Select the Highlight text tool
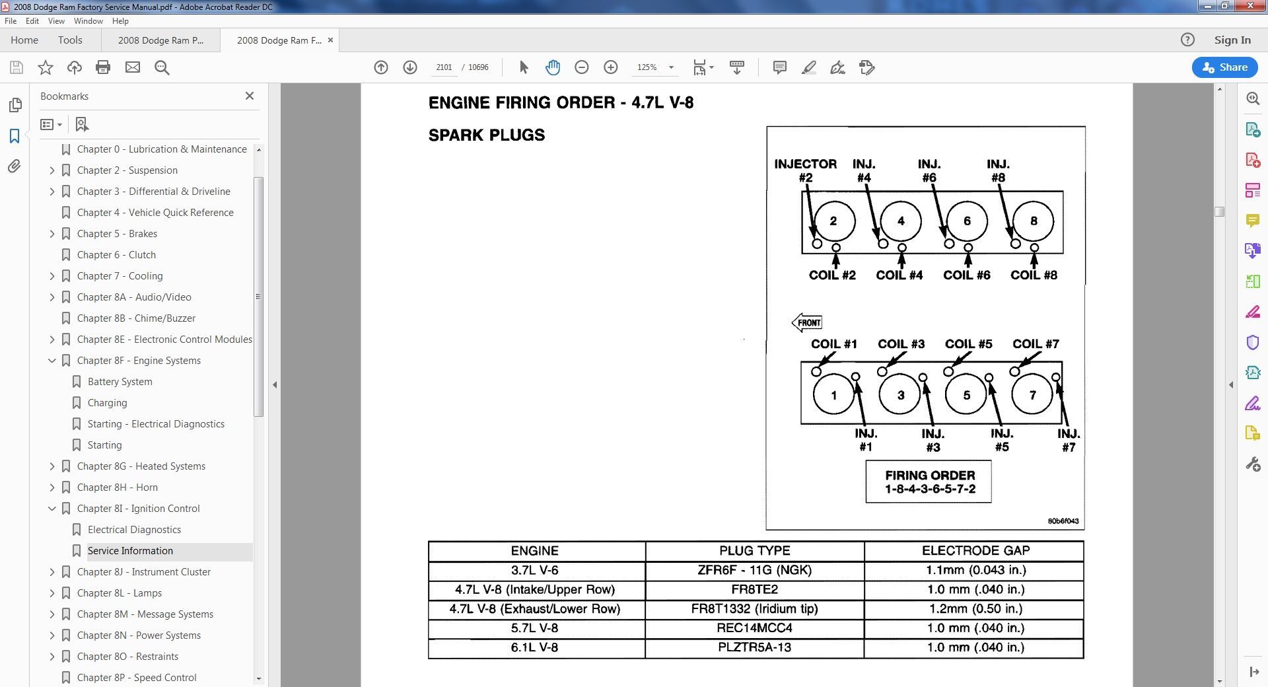 (809, 67)
